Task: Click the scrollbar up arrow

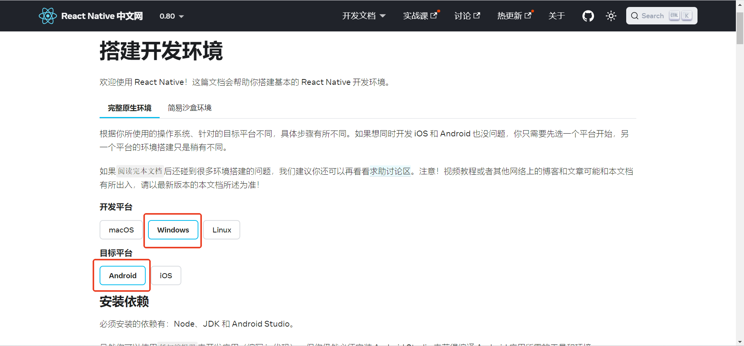Action: tap(740, 4)
